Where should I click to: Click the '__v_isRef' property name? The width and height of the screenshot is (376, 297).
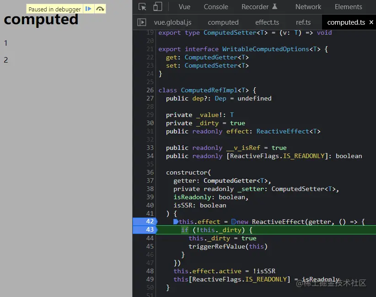[x=243, y=148]
